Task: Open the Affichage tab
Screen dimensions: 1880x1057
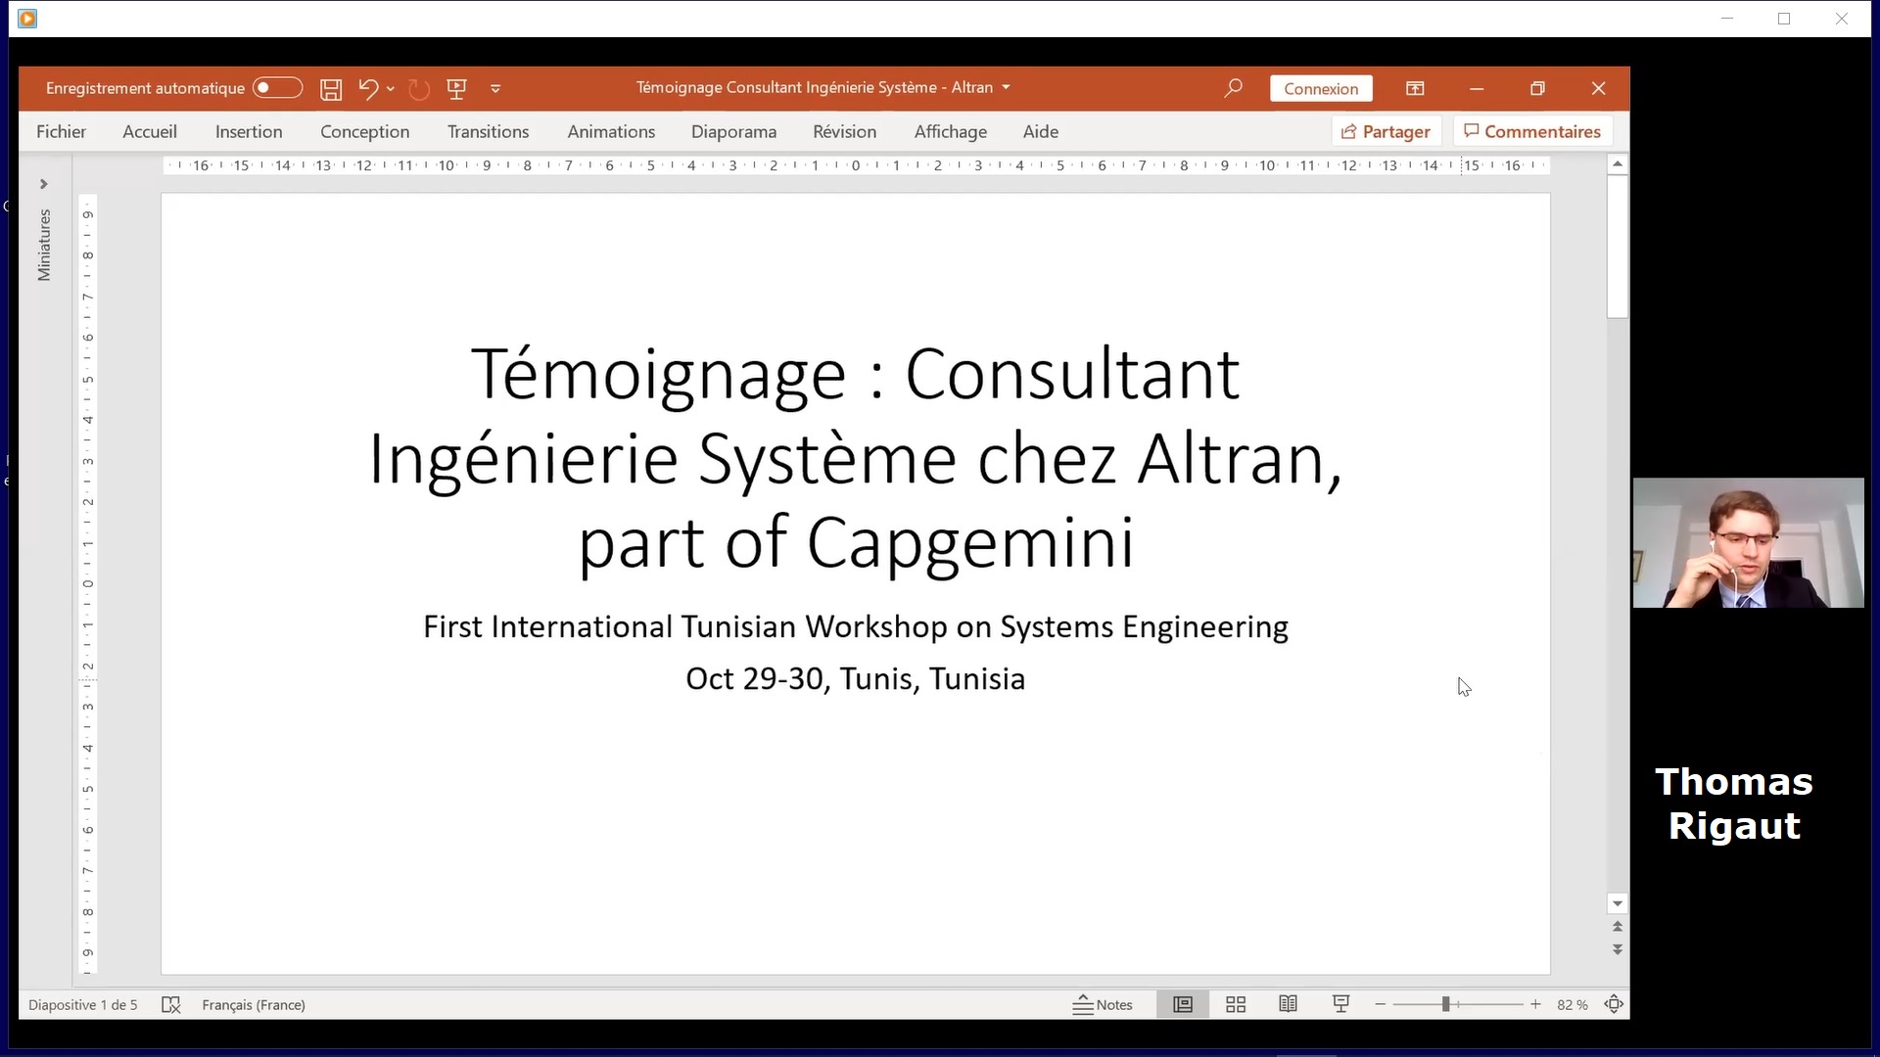Action: [950, 132]
